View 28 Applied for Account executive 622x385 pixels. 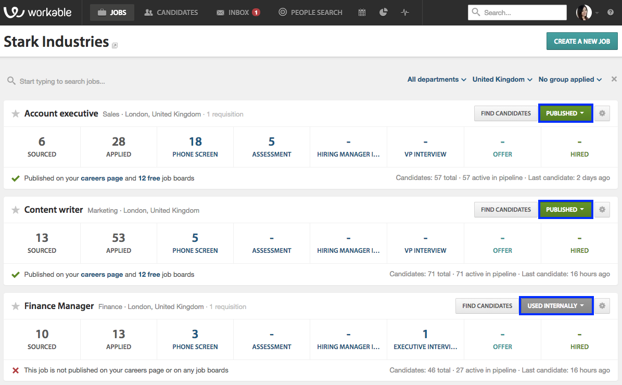(119, 147)
